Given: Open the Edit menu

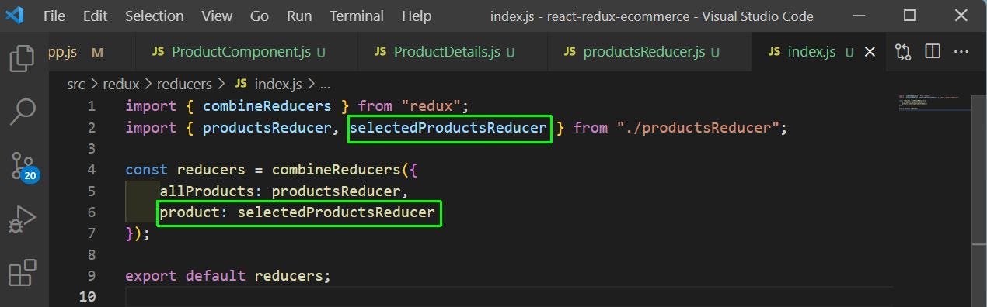Looking at the screenshot, I should coord(96,16).
